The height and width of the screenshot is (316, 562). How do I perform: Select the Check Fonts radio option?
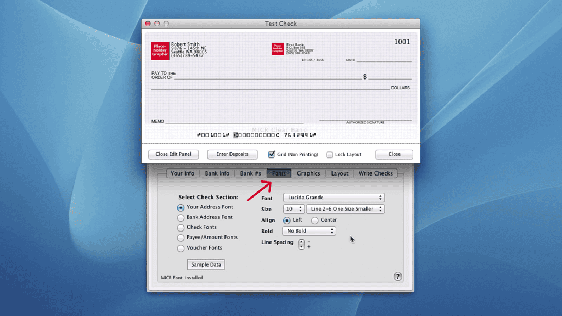click(x=181, y=228)
